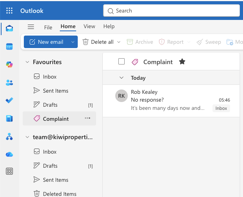The image size is (243, 197).
Task: Open the org chart app icon
Action: click(x=9, y=136)
